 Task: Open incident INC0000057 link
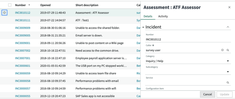(x=23, y=89)
